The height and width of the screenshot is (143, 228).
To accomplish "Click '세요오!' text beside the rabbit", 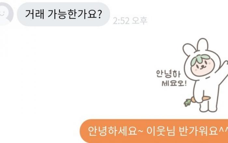I will pyautogui.click(x=174, y=83).
